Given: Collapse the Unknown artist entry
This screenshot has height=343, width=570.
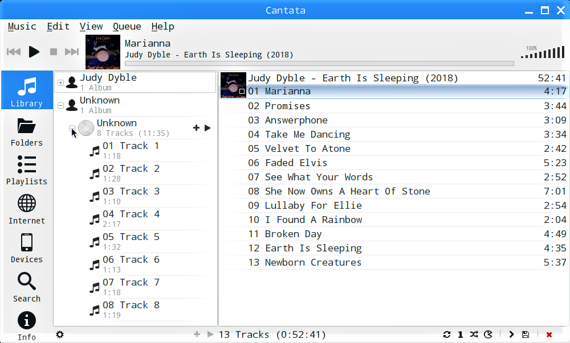Looking at the screenshot, I should pos(60,105).
